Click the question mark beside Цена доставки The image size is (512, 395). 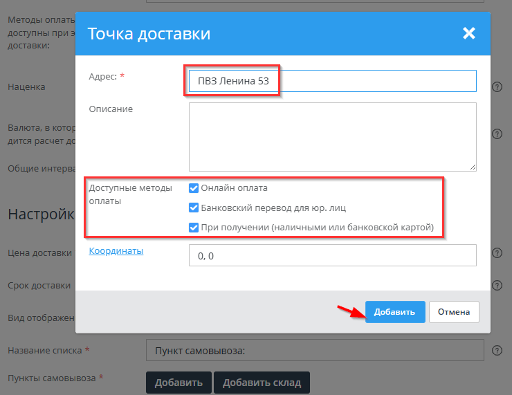pyautogui.click(x=496, y=253)
